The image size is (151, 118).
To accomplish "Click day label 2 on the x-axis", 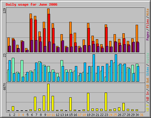I will point(14,115).
